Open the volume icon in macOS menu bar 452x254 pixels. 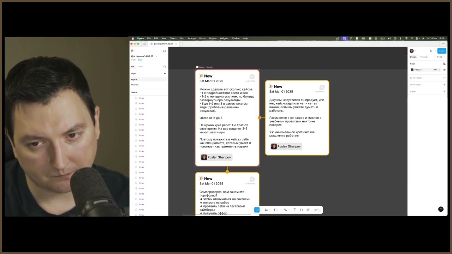point(389,38)
